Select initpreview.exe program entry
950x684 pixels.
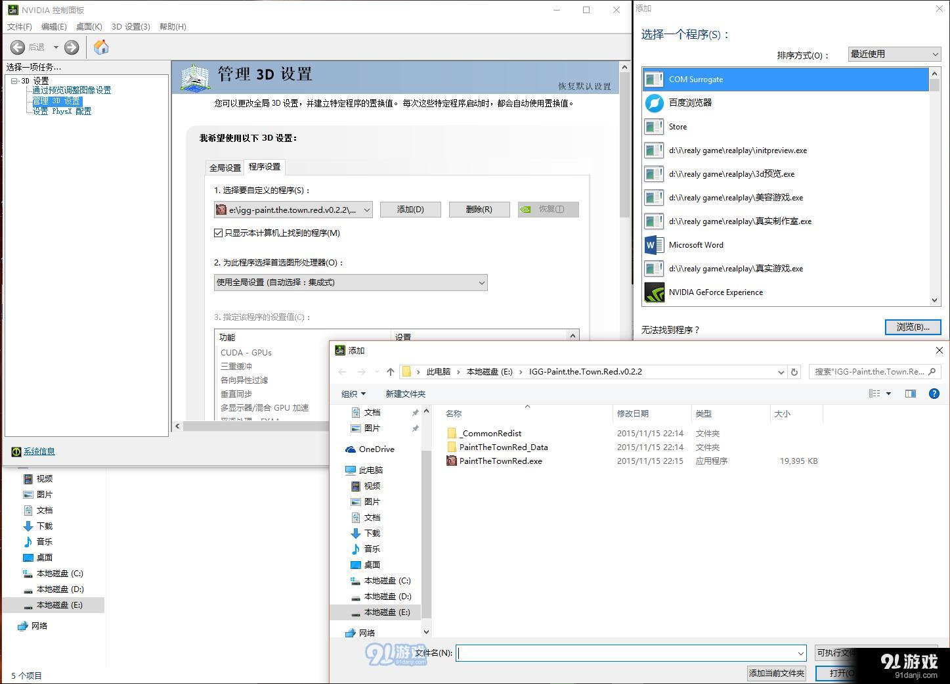point(785,150)
